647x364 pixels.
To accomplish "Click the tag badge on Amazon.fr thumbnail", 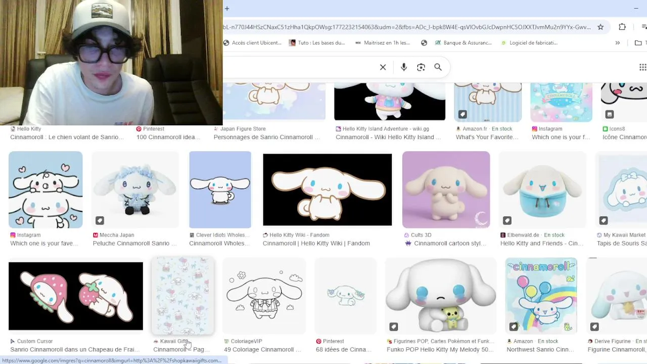I will tap(463, 115).
